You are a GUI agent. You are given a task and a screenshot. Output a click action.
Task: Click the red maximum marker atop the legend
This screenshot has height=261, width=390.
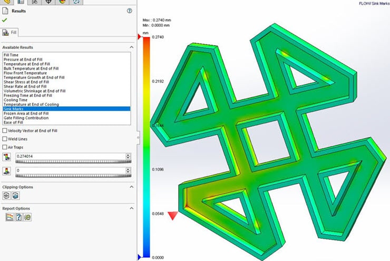[139, 37]
